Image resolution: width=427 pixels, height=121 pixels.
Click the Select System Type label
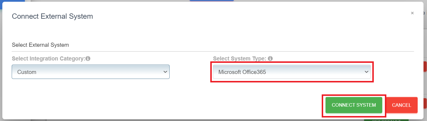(240, 58)
